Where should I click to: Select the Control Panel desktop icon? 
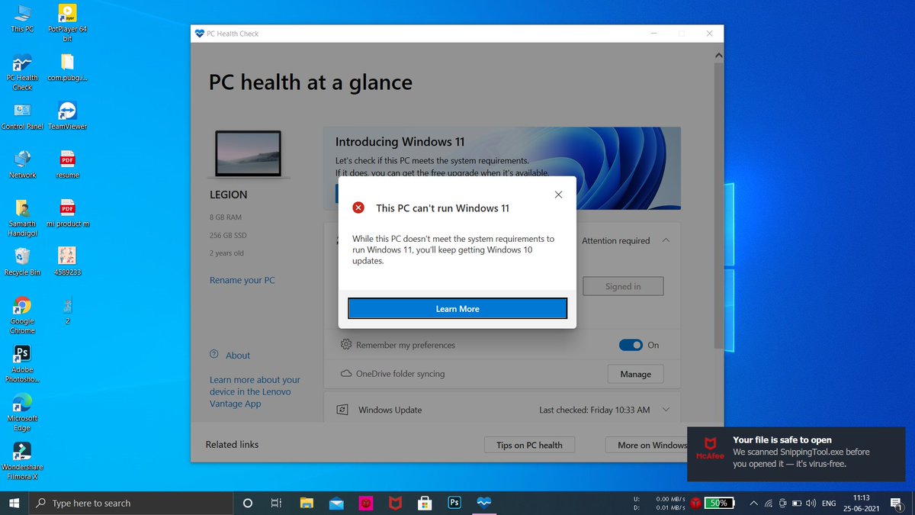[x=22, y=117]
